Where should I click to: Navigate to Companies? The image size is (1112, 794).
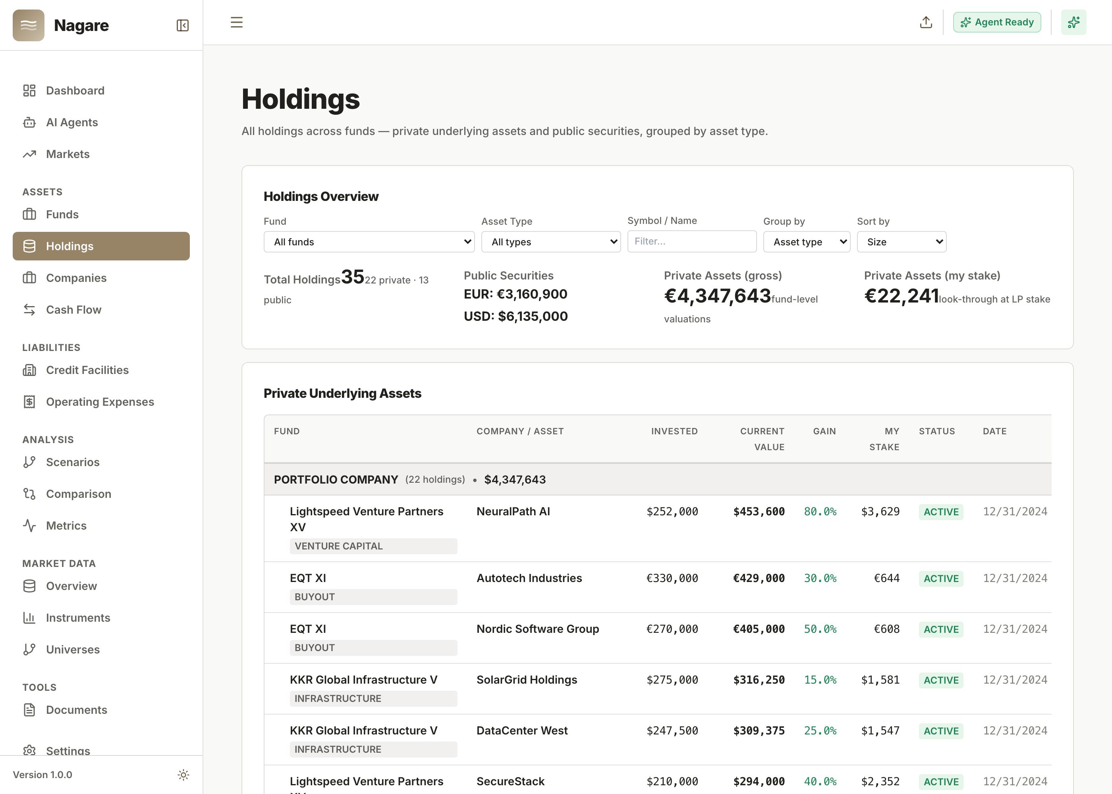[x=101, y=278]
